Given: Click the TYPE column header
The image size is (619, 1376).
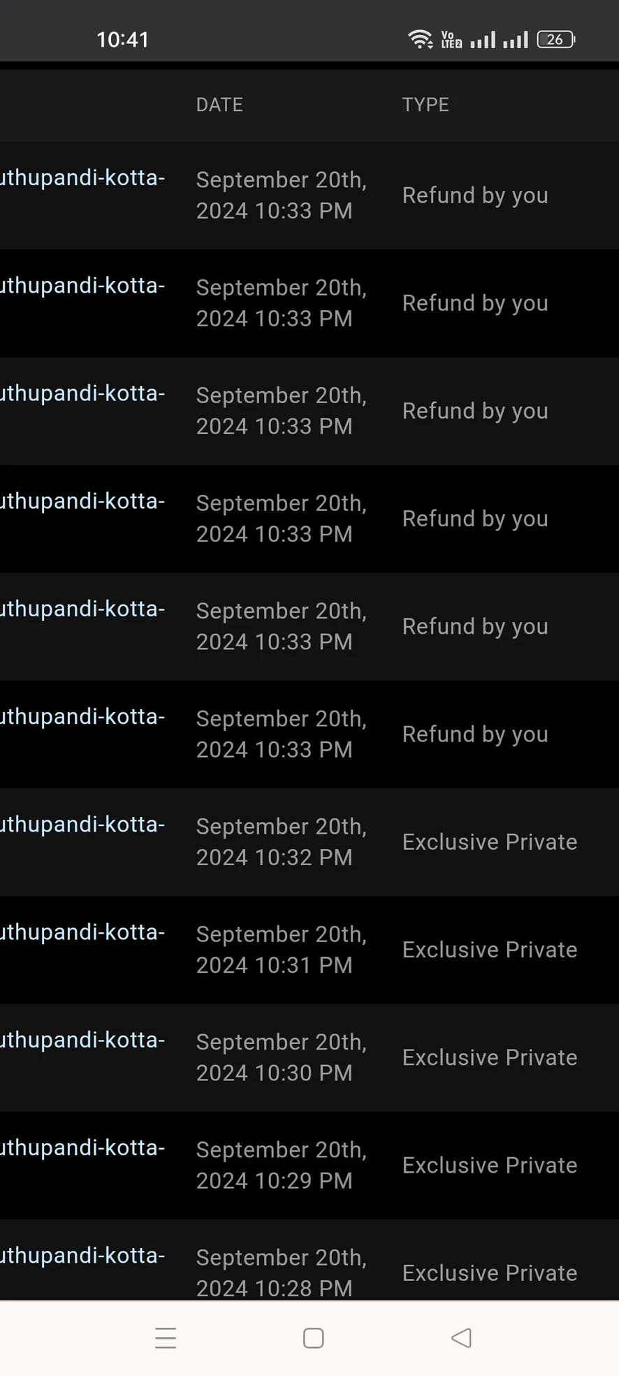Looking at the screenshot, I should [425, 105].
